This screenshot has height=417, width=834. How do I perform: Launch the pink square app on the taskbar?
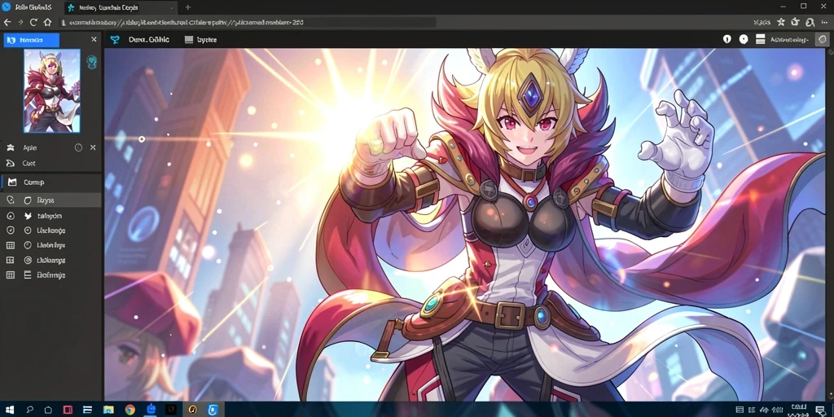(x=68, y=410)
